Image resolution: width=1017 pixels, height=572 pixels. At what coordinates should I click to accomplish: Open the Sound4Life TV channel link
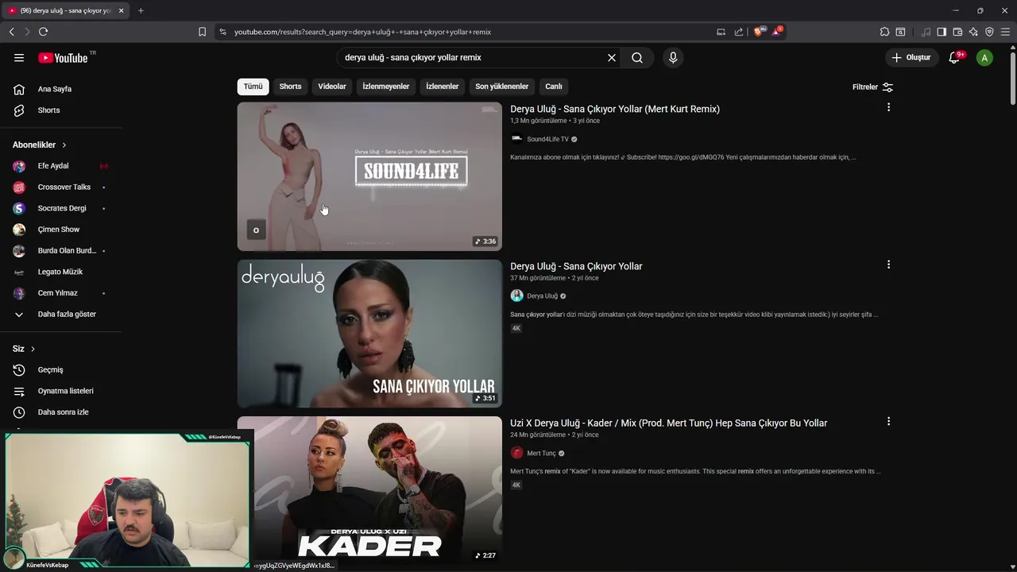pyautogui.click(x=547, y=139)
